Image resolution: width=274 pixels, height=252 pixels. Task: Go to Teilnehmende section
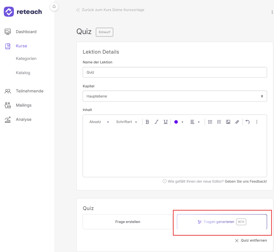tap(30, 91)
